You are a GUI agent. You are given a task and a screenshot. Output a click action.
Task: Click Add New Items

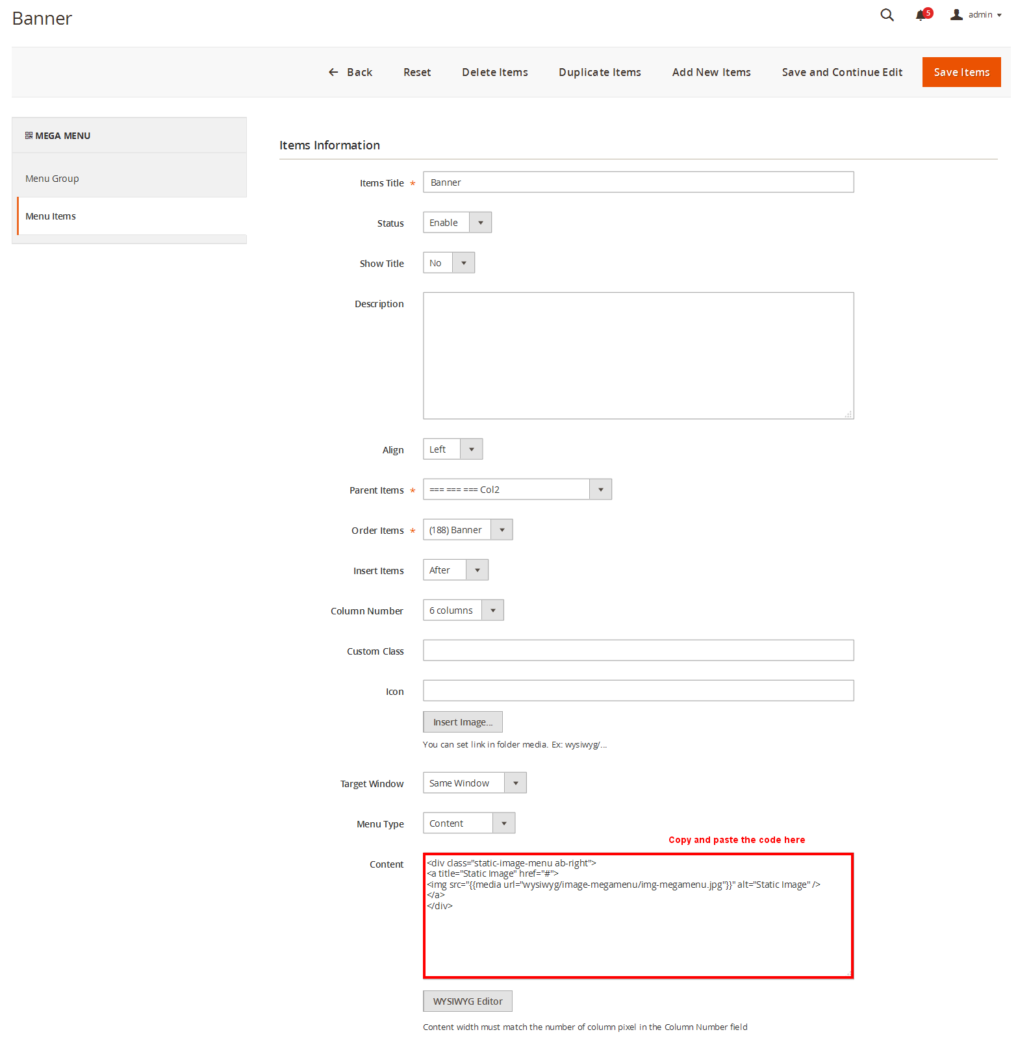(x=711, y=72)
